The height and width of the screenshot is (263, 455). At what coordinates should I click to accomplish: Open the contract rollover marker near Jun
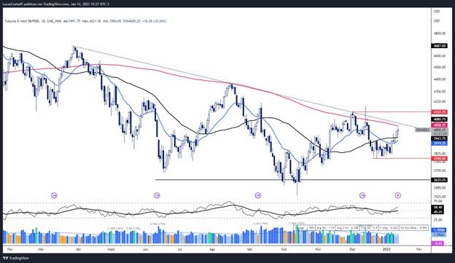click(157, 196)
